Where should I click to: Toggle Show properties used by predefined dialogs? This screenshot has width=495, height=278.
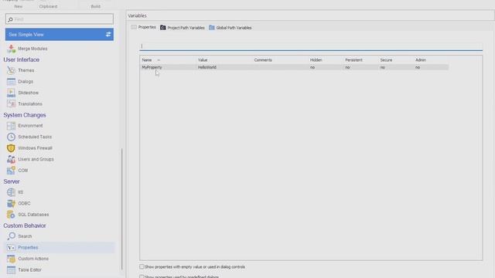point(142,276)
